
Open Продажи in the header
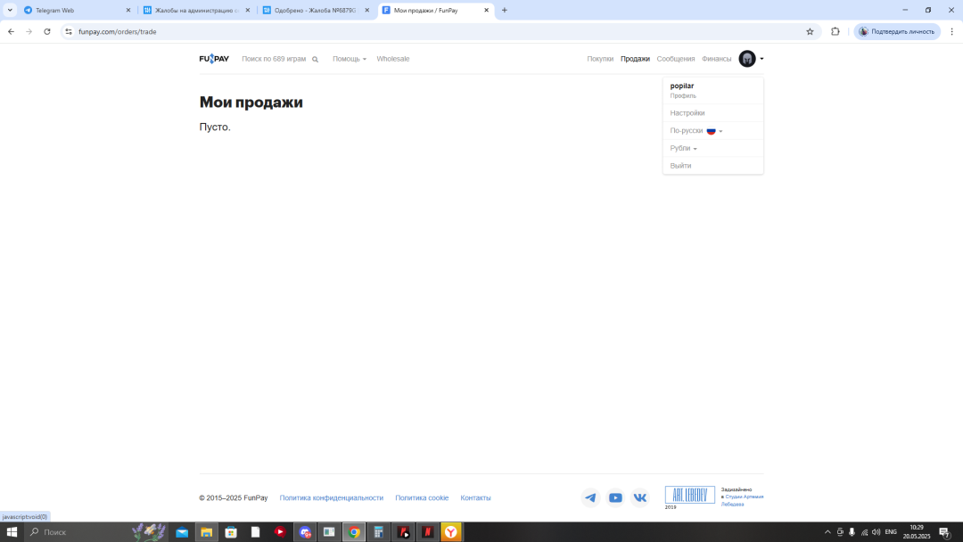[635, 59]
